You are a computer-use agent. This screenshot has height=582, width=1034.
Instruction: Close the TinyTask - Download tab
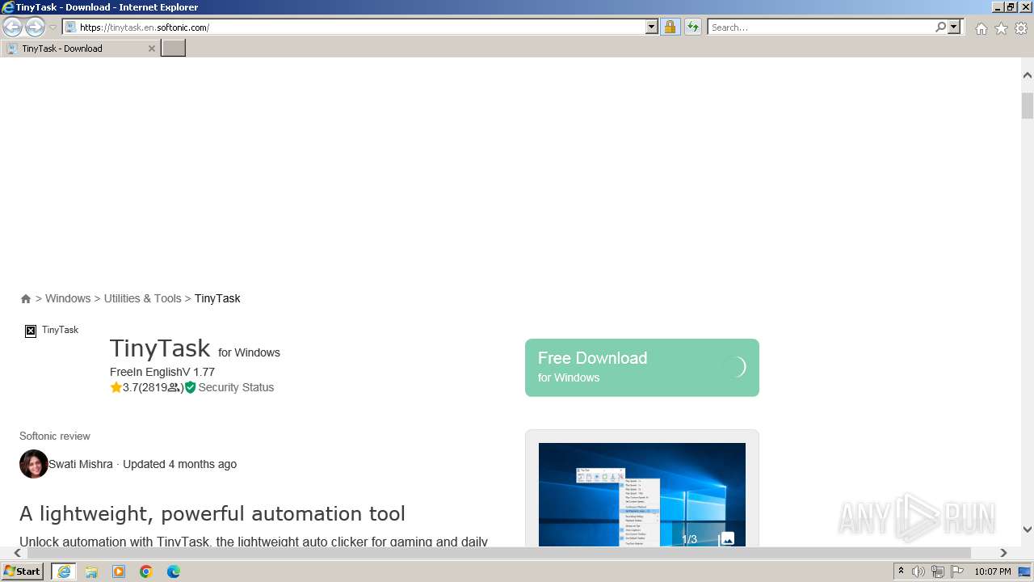[x=151, y=48]
